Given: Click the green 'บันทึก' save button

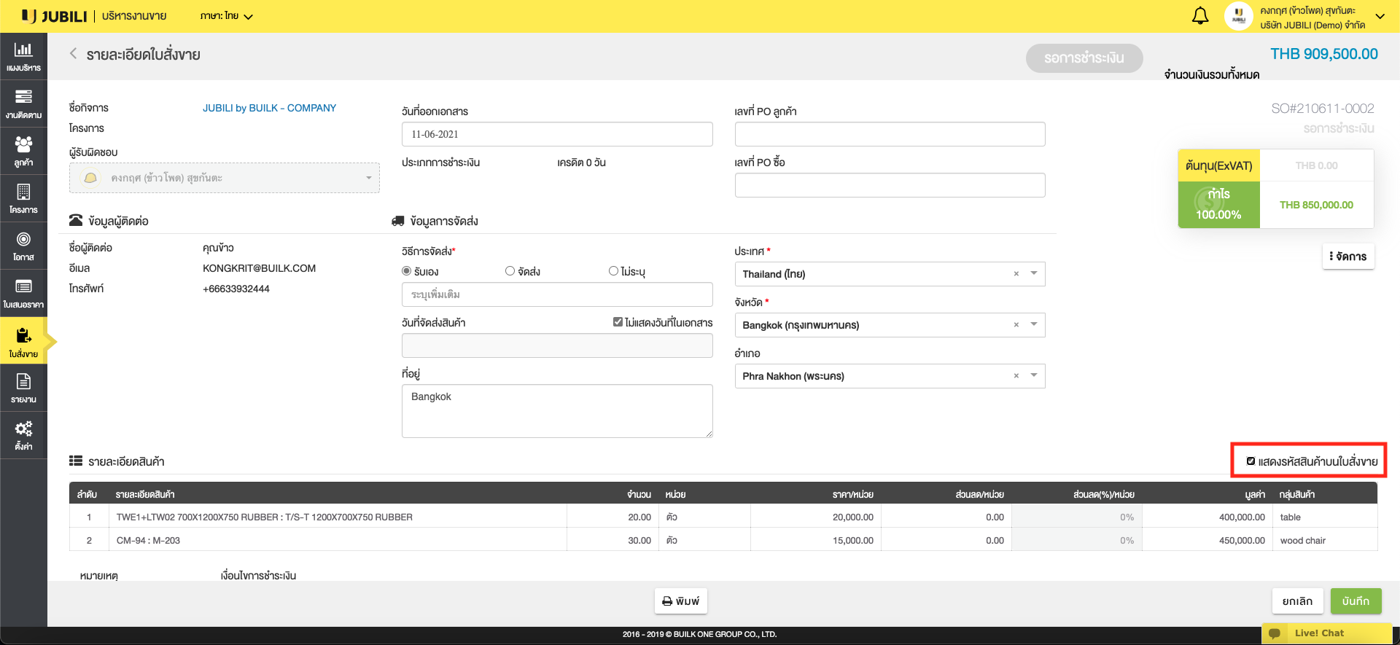Looking at the screenshot, I should coord(1356,601).
